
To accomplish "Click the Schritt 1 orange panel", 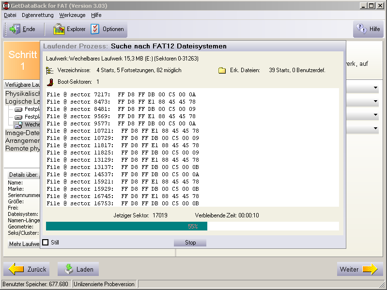I will click(22, 61).
